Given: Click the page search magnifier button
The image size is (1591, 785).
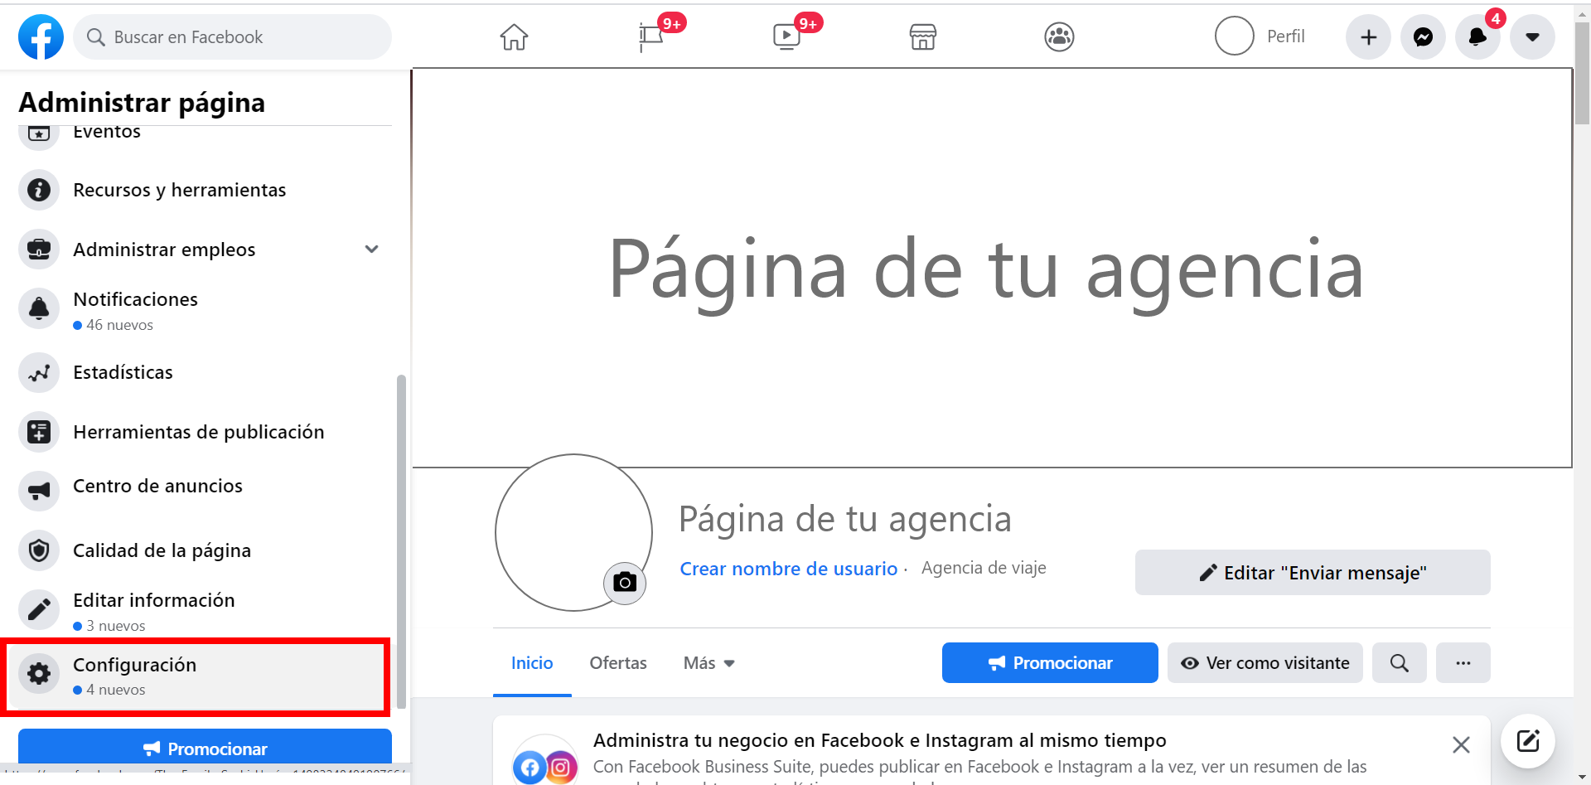Looking at the screenshot, I should 1399,662.
